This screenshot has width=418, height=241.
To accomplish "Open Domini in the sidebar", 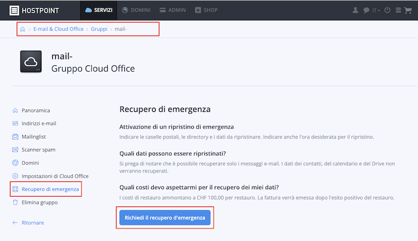I will pyautogui.click(x=30, y=163).
